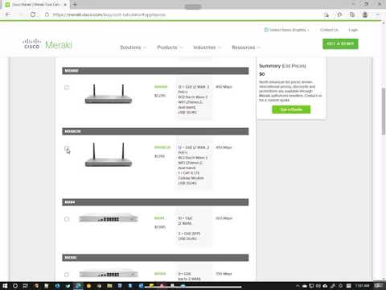Click the browser address bar URL
This screenshot has width=386, height=290.
(109, 14)
